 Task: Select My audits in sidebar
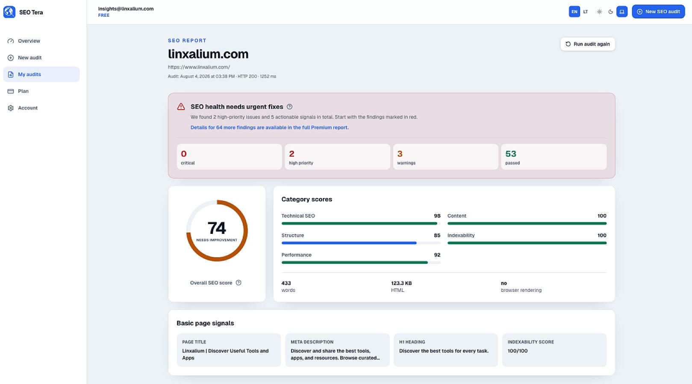[41, 74]
